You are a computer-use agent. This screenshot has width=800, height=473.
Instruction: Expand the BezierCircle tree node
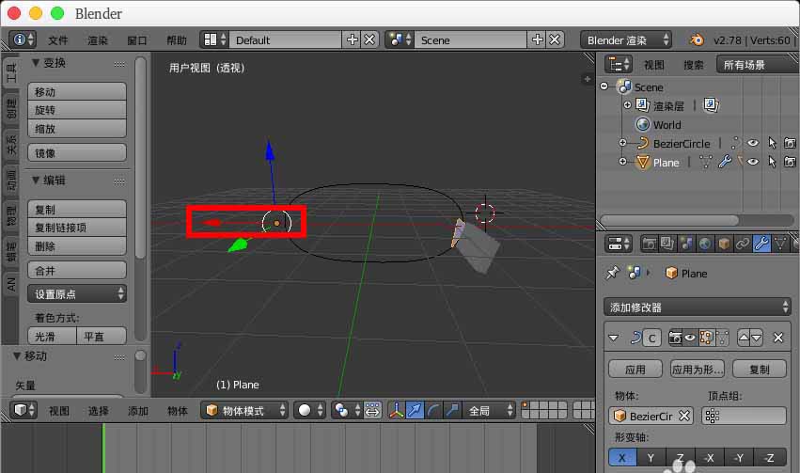(x=622, y=143)
